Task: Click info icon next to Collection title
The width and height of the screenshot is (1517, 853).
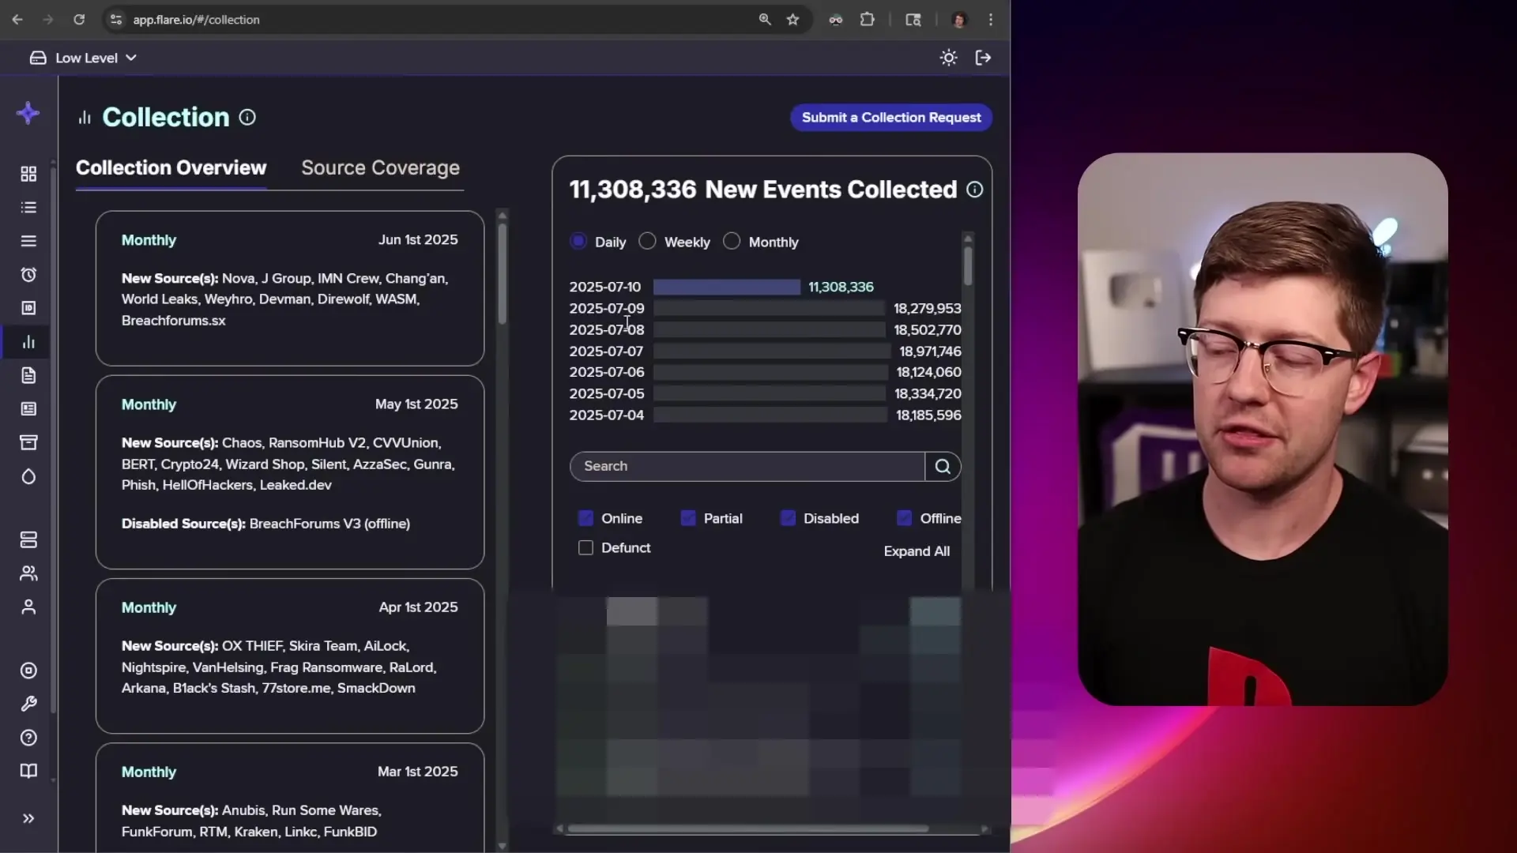Action: (247, 118)
